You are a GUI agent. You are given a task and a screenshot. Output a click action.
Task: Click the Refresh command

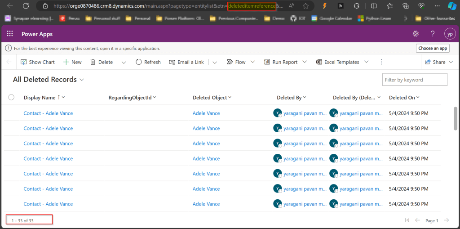tap(148, 62)
